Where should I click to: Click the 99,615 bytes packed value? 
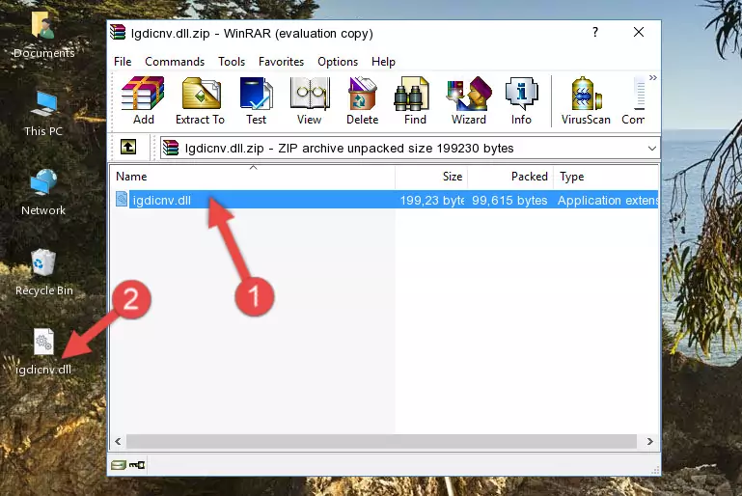(509, 200)
